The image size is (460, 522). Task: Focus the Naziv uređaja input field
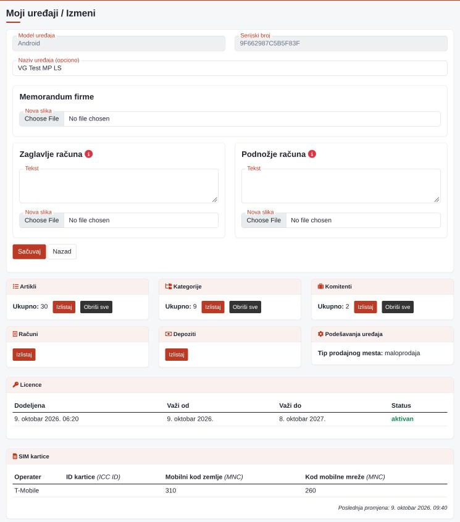click(230, 68)
